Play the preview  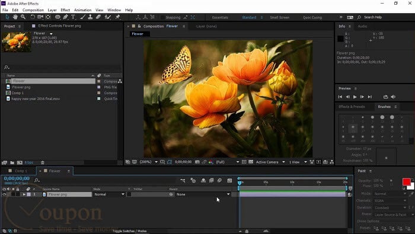(355, 97)
